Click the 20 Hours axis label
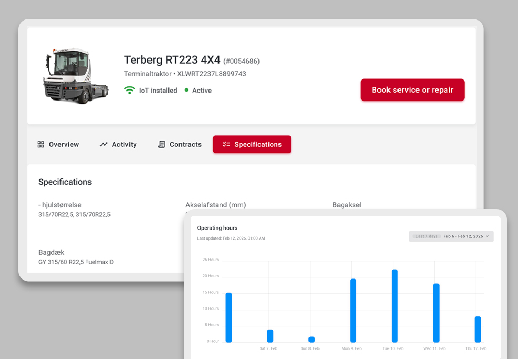This screenshot has width=518, height=359. click(x=211, y=276)
